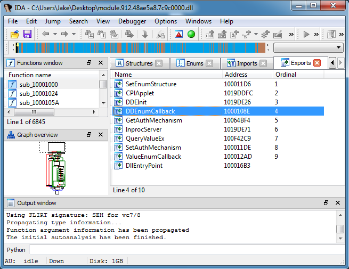Click the down arrow toolbar icon

145,34
